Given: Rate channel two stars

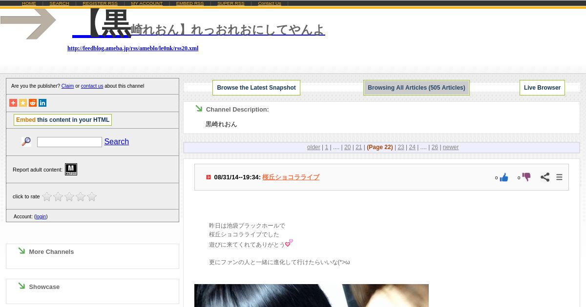Looking at the screenshot, I should click(58, 196).
